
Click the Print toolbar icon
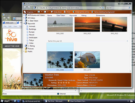coord(65,12)
